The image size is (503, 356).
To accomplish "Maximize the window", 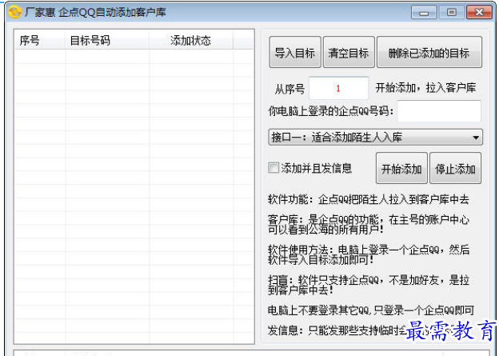I will [451, 13].
